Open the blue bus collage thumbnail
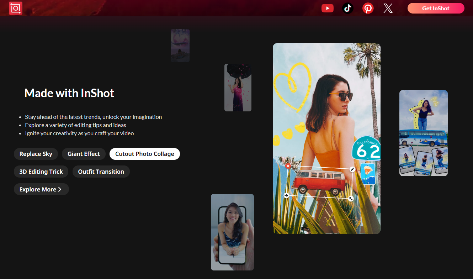Viewport: 473px width, 279px height. pos(424,133)
